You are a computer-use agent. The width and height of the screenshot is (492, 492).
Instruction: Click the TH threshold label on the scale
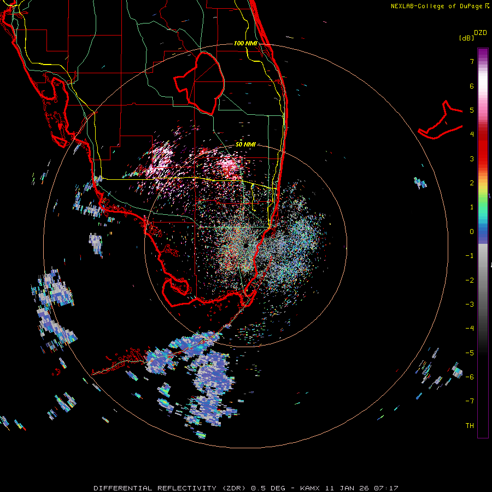point(470,426)
